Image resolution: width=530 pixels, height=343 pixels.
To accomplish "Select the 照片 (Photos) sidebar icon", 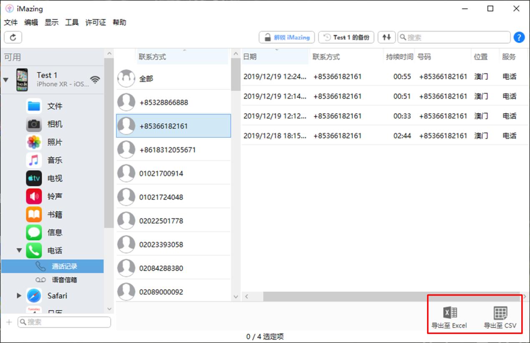I will pyautogui.click(x=33, y=142).
